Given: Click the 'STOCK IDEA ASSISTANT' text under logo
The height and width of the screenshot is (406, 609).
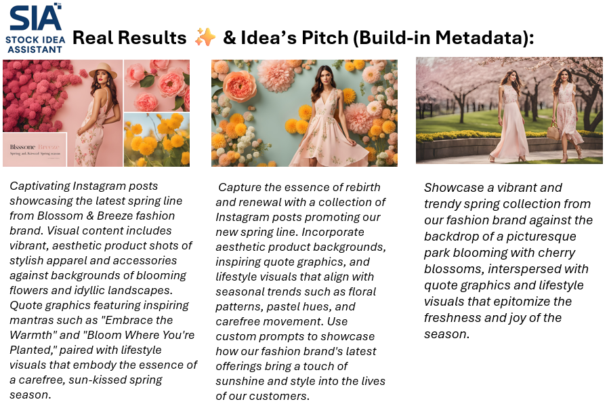Looking at the screenshot, I should [35, 45].
